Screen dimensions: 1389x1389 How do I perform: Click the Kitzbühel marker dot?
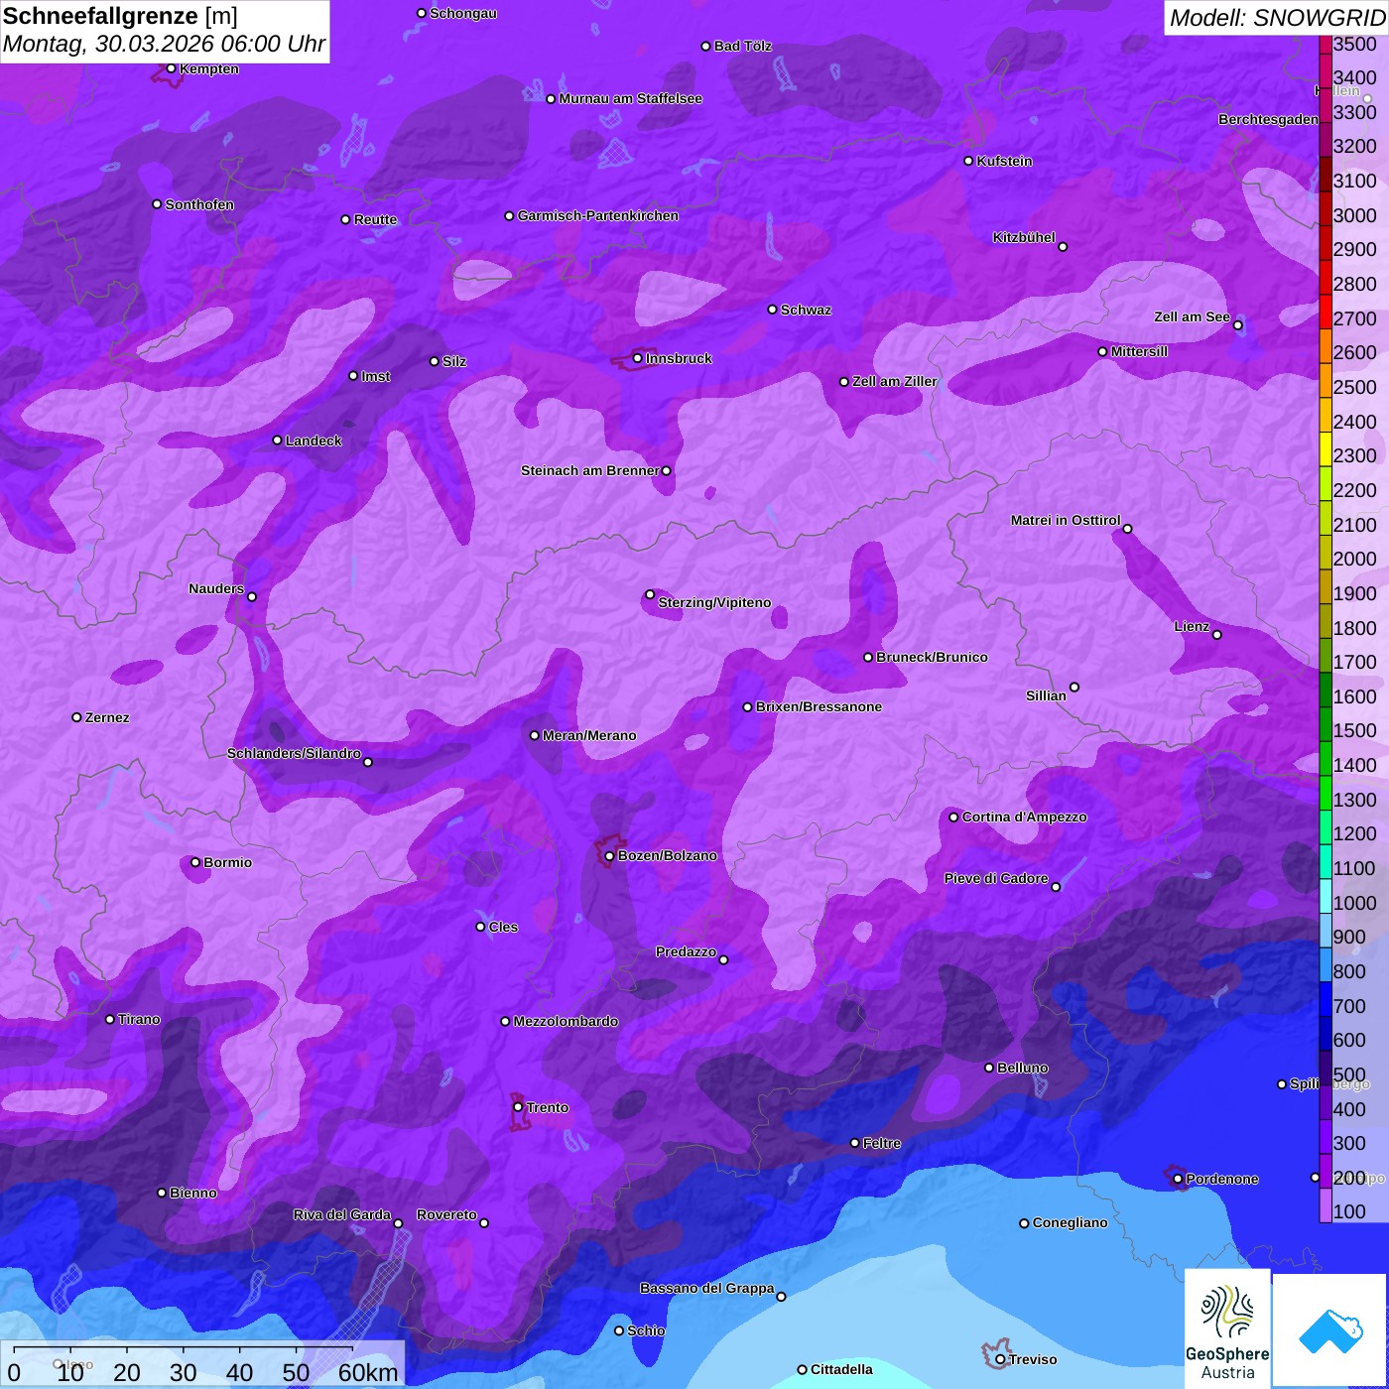tap(1063, 246)
